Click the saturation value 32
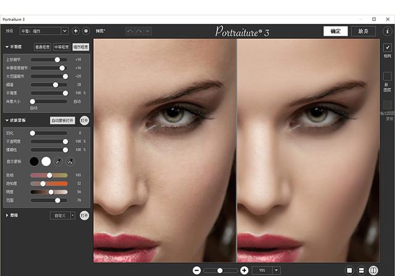Screen dimensions: 395x276 pos(79,184)
